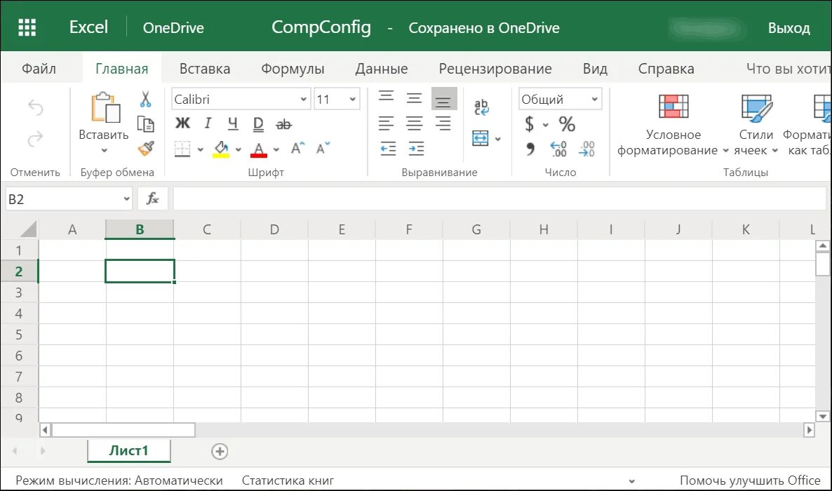Apply comma thousands separator style

530,149
